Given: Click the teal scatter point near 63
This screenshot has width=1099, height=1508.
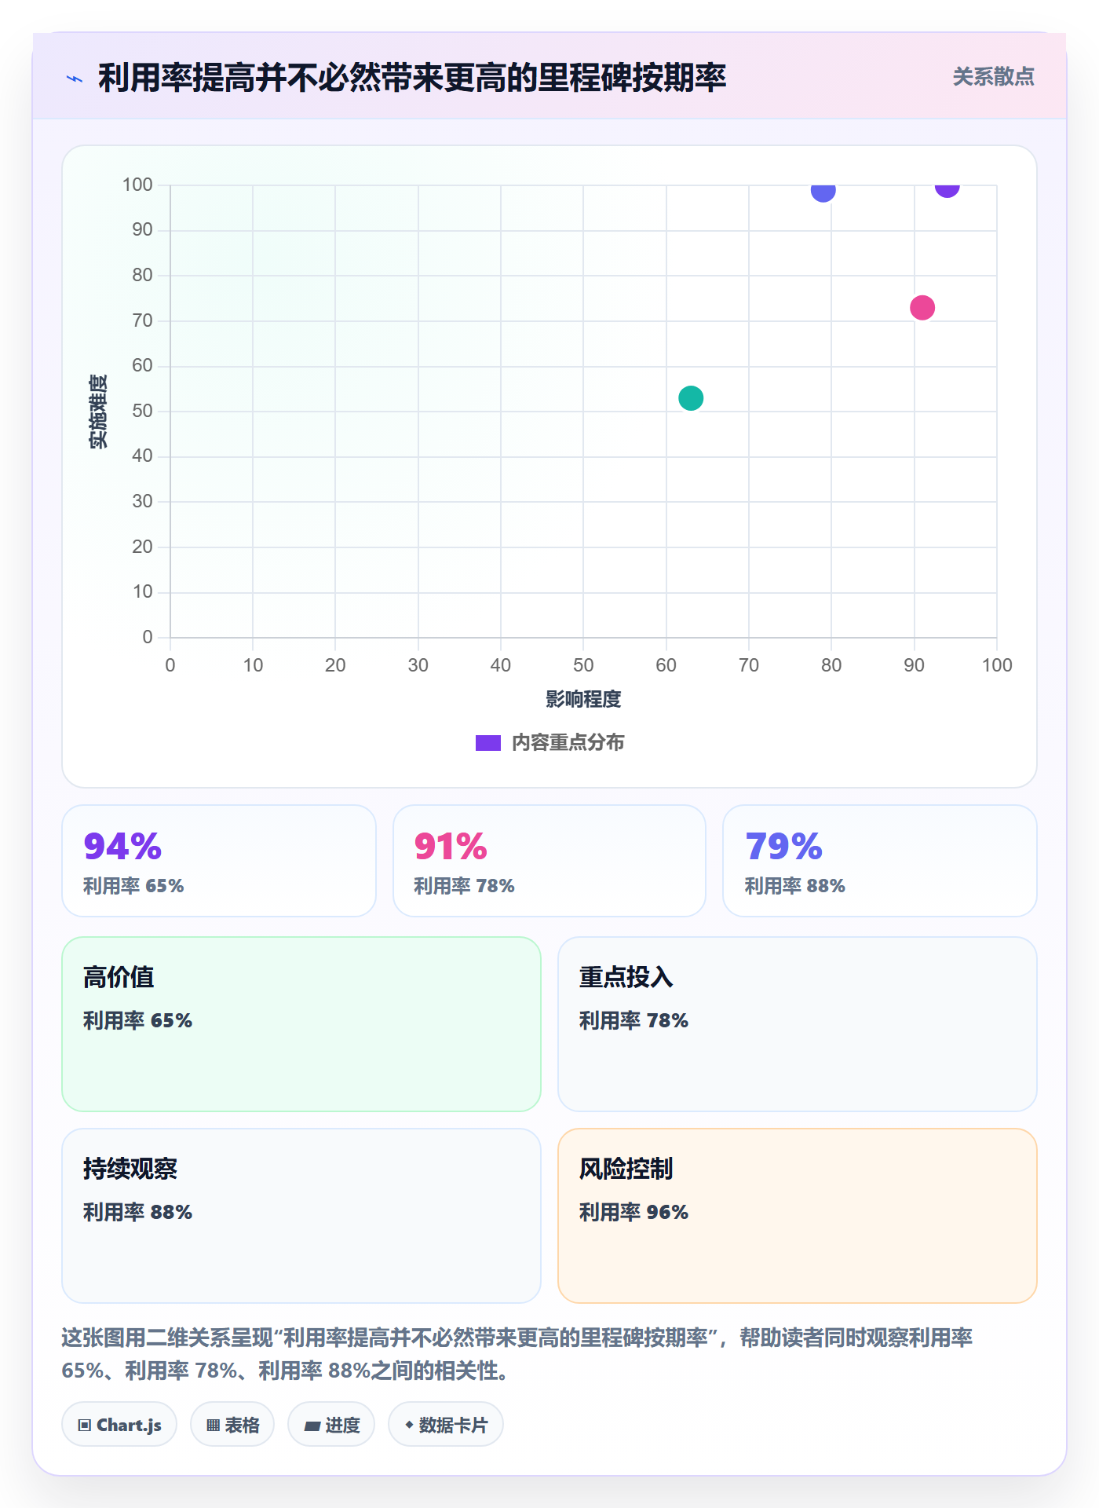Looking at the screenshot, I should click(x=691, y=398).
